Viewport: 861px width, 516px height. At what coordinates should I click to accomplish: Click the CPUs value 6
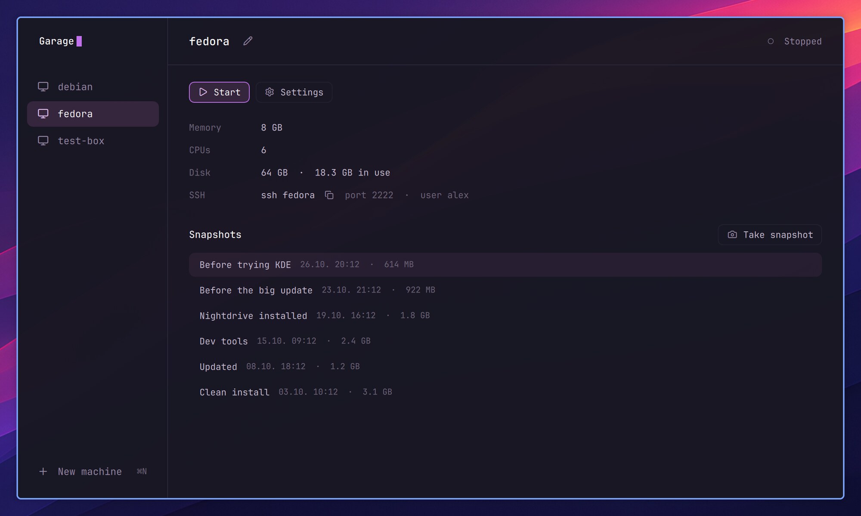[x=263, y=150]
